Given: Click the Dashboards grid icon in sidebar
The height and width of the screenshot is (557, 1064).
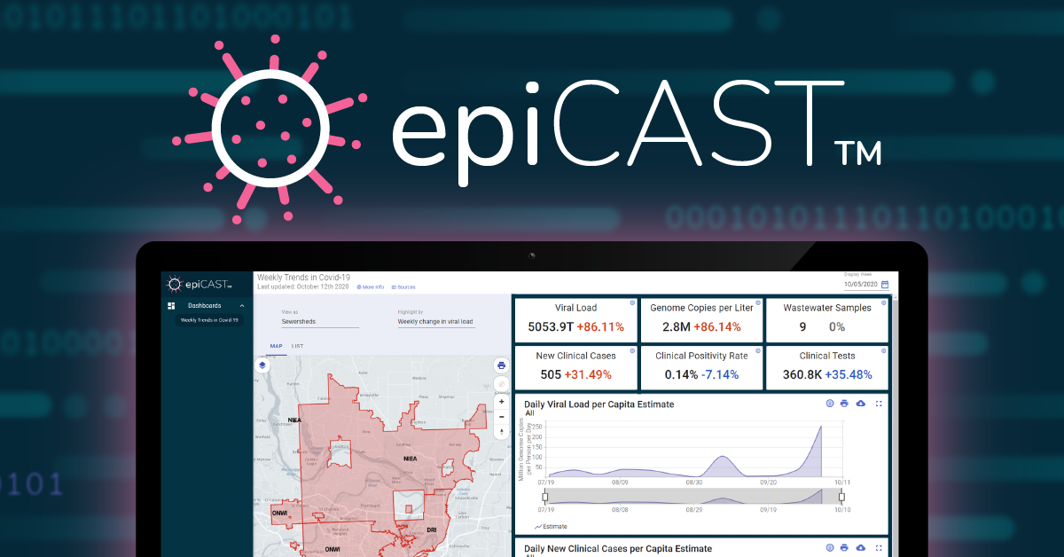Looking at the screenshot, I should click(x=171, y=305).
